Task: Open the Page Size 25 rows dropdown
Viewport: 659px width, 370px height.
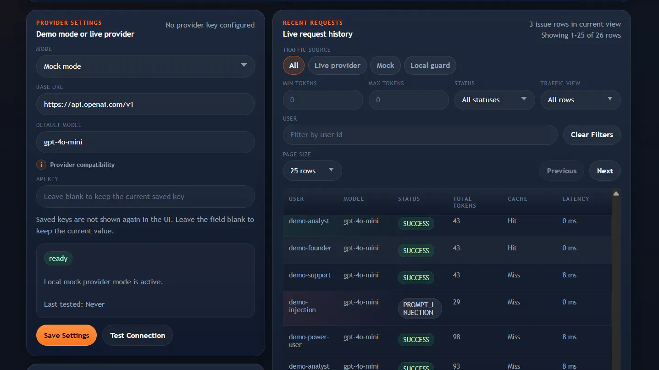Action: coord(312,171)
